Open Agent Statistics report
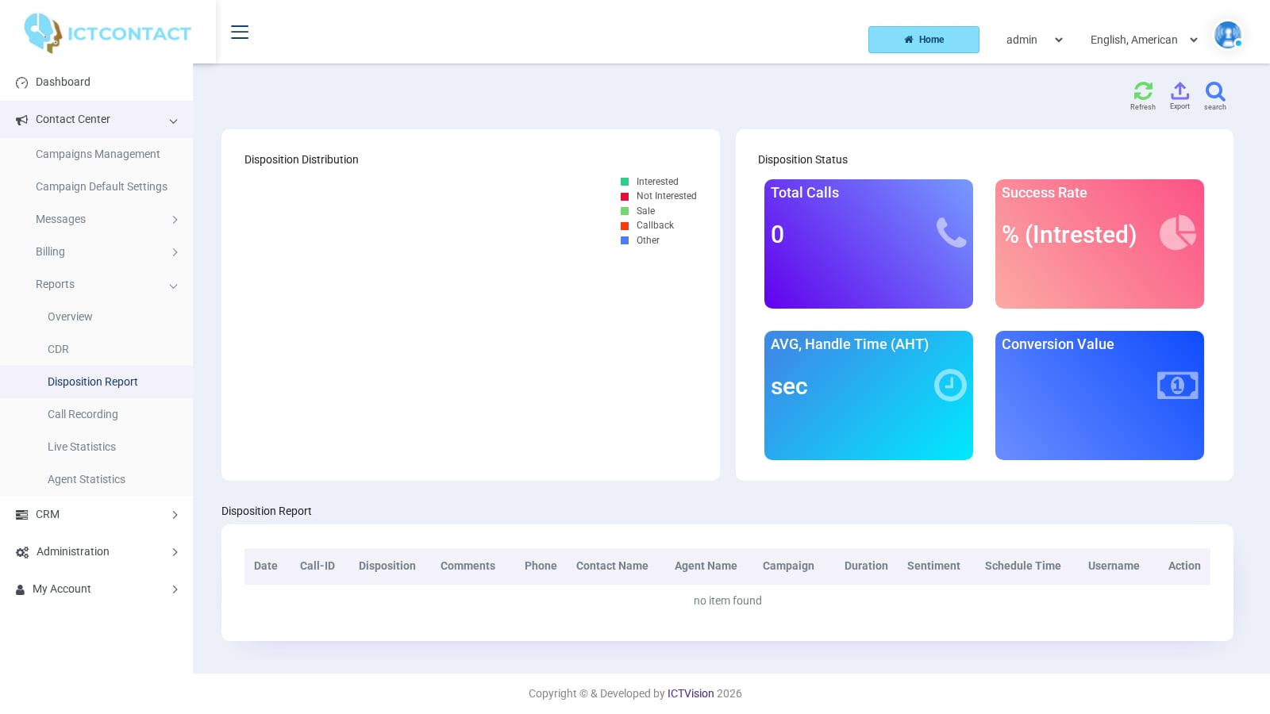Image resolution: width=1270 pixels, height=714 pixels. click(x=87, y=479)
